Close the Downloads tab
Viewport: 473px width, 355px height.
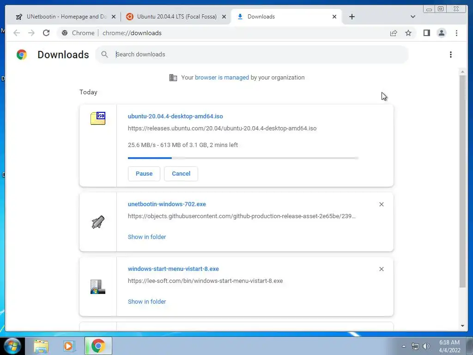334,17
